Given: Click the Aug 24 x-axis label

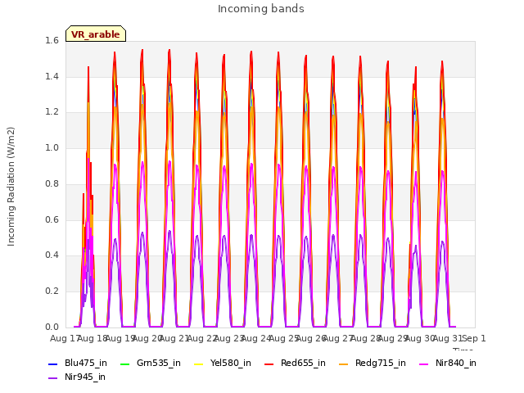Looking at the screenshot, I should coord(256,338).
